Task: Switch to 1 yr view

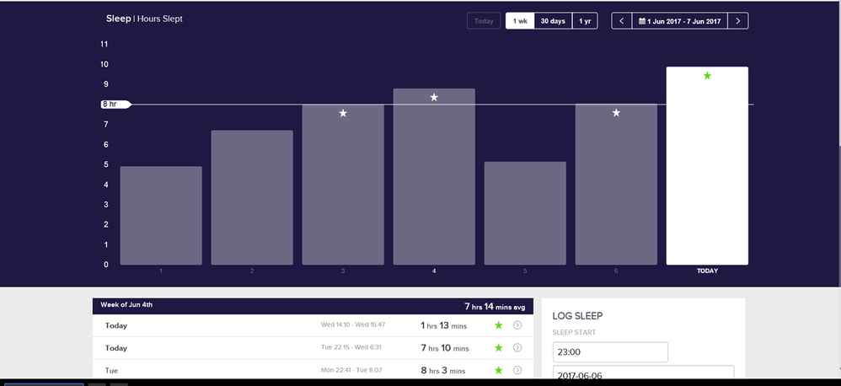Action: [x=585, y=21]
